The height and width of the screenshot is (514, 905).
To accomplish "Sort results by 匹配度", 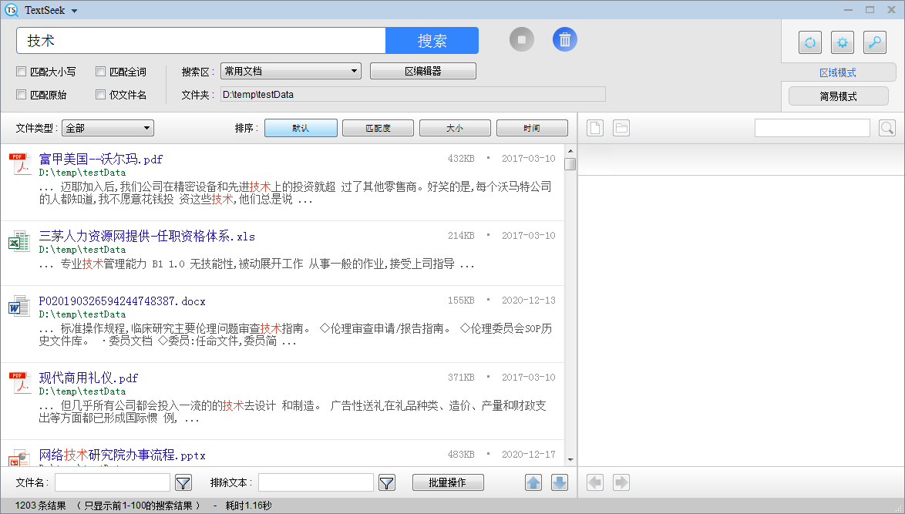I will [x=378, y=128].
